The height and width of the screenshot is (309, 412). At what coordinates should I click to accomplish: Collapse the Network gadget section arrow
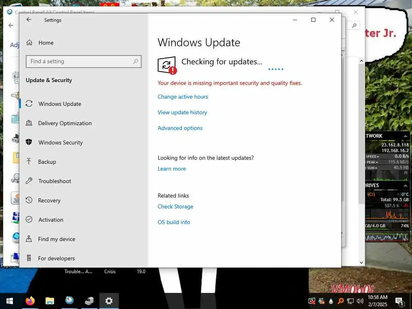(406, 136)
